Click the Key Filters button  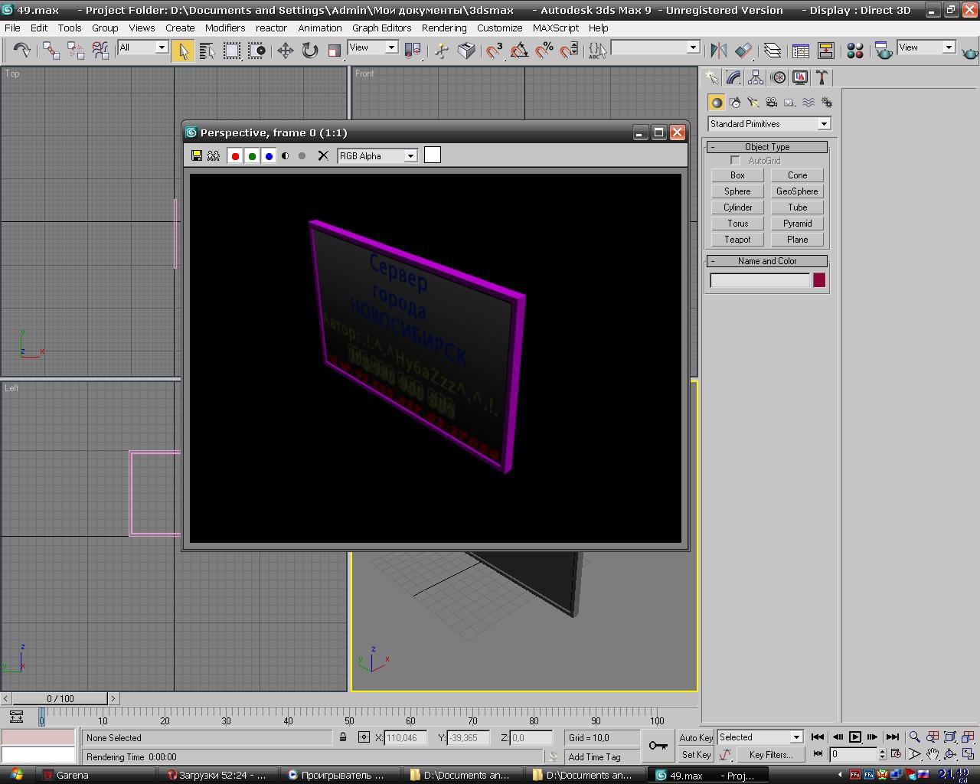pyautogui.click(x=770, y=754)
